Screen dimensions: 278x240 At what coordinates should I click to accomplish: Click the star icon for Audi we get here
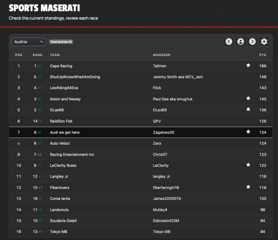(x=248, y=132)
